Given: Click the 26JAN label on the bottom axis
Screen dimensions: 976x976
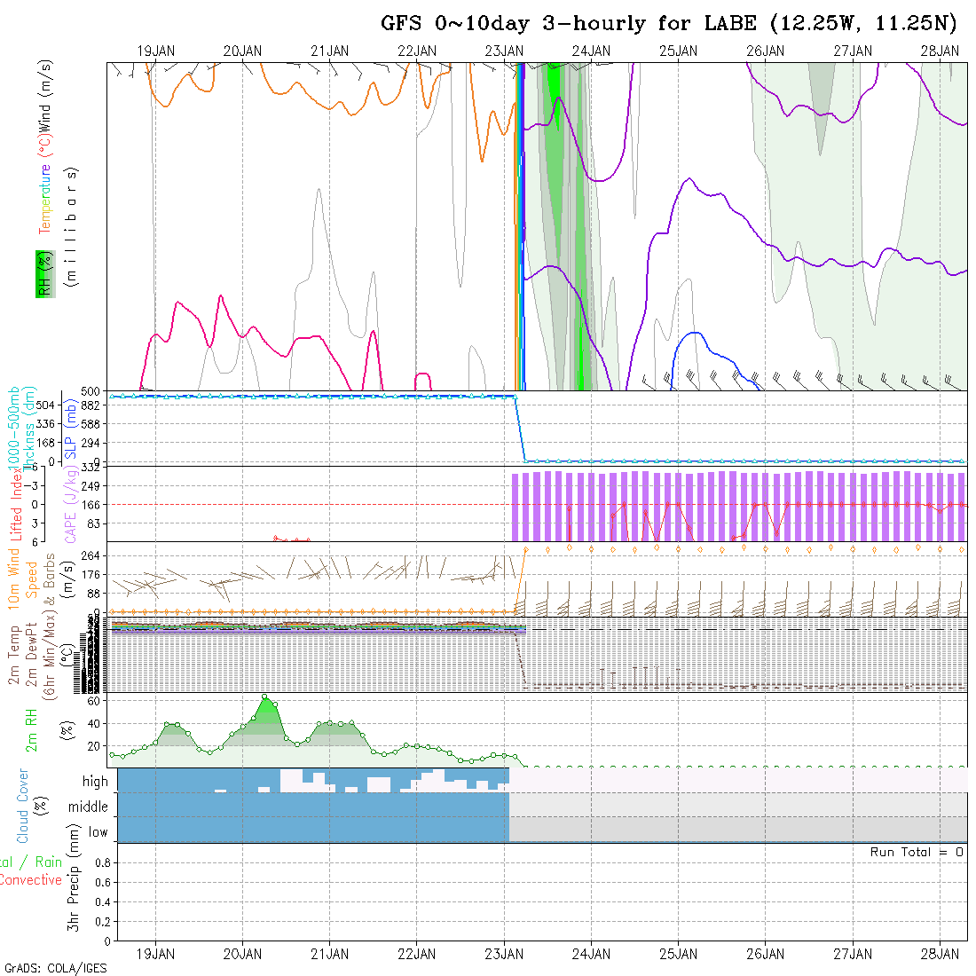Looking at the screenshot, I should [x=766, y=954].
